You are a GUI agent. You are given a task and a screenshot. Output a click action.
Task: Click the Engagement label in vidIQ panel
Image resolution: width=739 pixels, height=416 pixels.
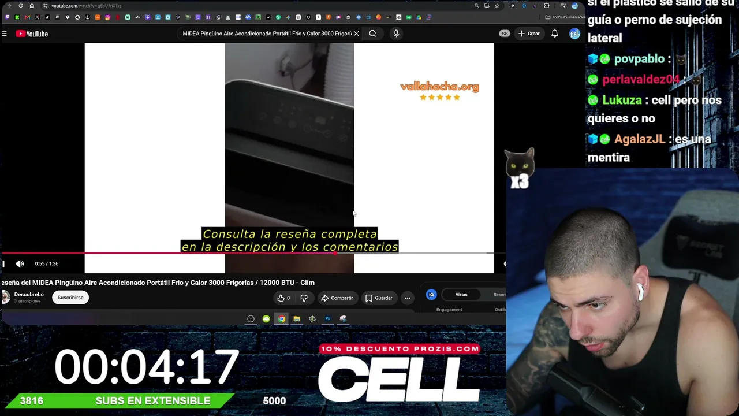coord(449,310)
